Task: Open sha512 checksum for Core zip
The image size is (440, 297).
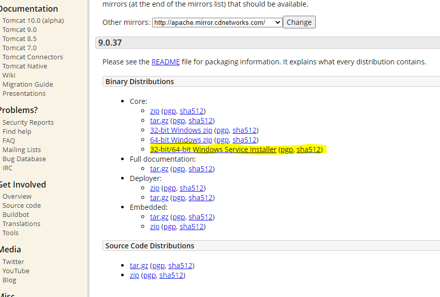Action: [192, 111]
